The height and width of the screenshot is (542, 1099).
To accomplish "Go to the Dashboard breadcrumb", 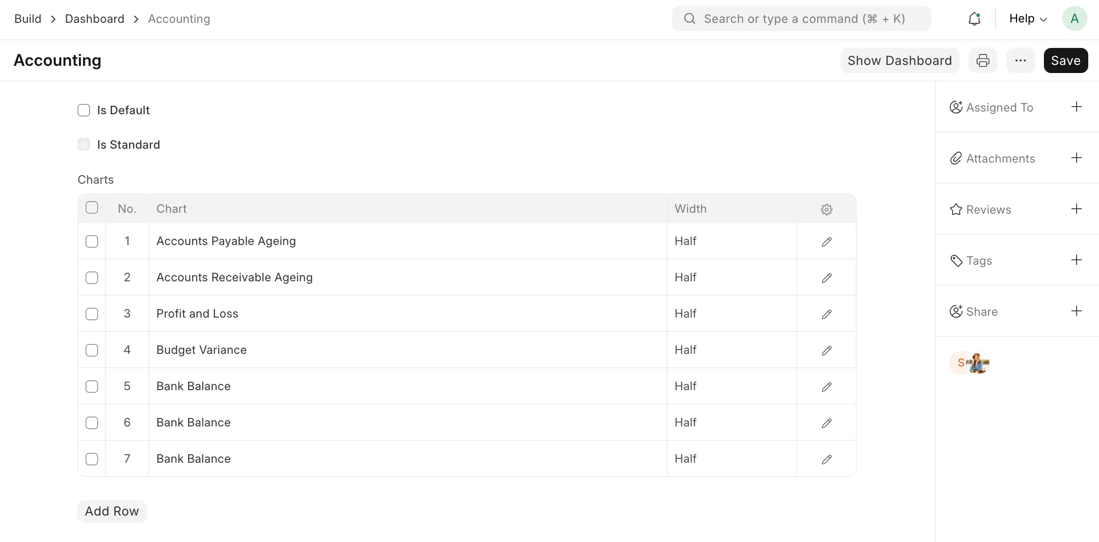I will coord(94,19).
